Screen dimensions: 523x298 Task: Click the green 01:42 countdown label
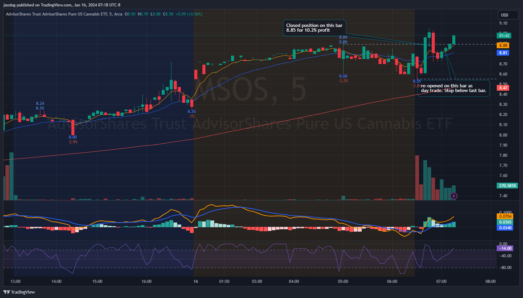504,35
